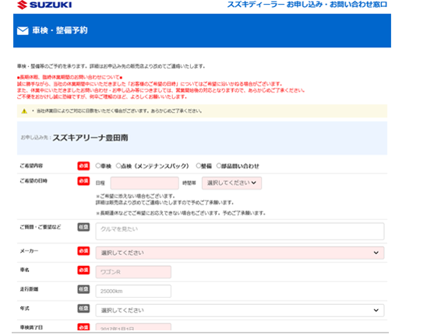
Task: Click the 日程 date input field
Action: pos(145,183)
